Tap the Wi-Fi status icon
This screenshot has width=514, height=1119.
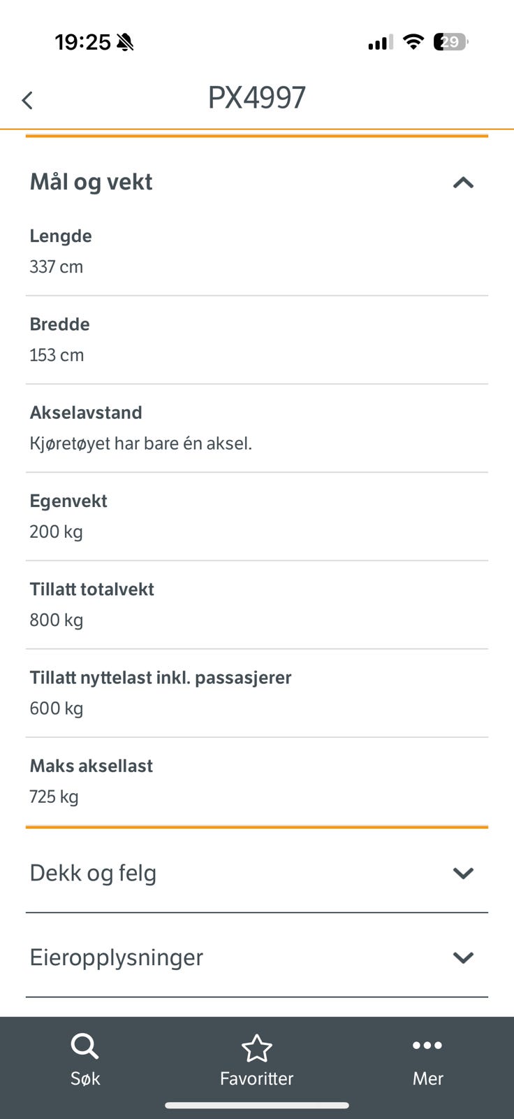413,42
